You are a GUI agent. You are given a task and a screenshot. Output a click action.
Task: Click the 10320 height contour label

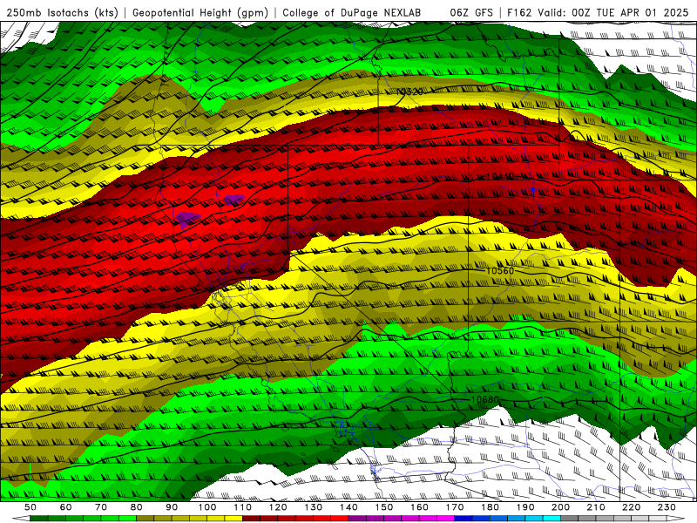tap(409, 92)
